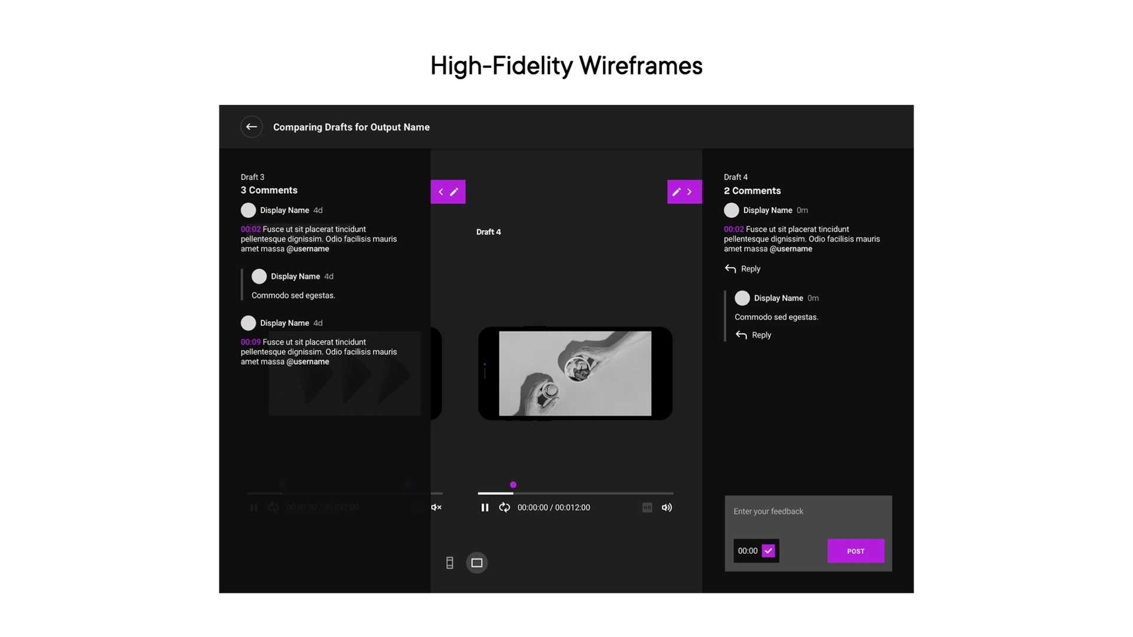Toggle the 00:00 timestamp checkbox
The width and height of the screenshot is (1133, 637).
pos(768,551)
